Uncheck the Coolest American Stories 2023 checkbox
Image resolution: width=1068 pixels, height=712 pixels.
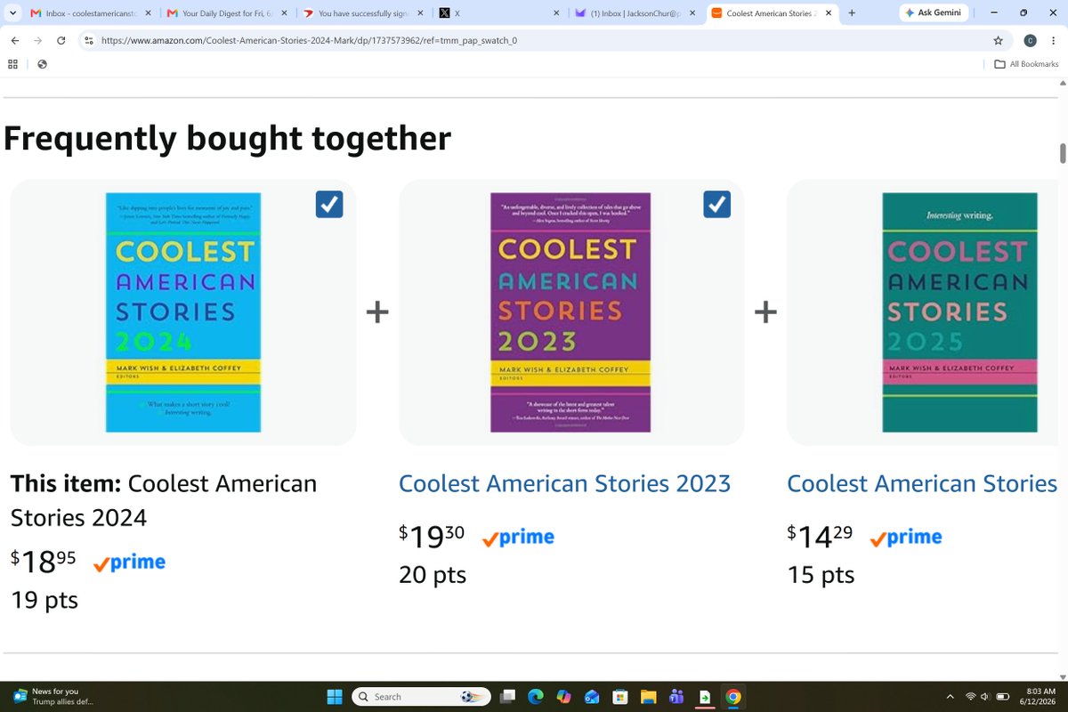point(717,205)
